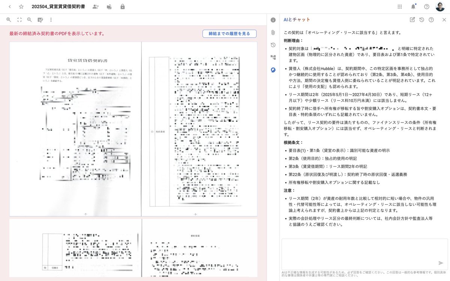Switch to the AIとチャット panel tab
Image resolution: width=450 pixels, height=281 pixels.
coord(296,19)
